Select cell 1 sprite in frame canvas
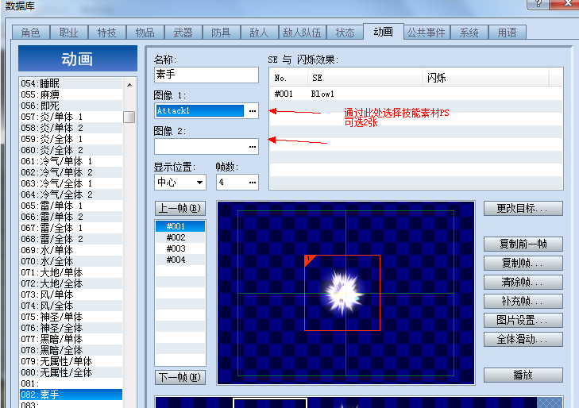Screen dimensions: 579x408 (342, 293)
